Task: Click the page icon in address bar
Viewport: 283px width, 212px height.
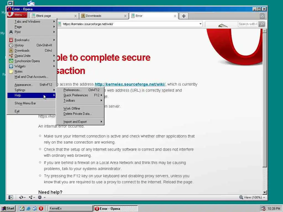Action: pos(60,24)
